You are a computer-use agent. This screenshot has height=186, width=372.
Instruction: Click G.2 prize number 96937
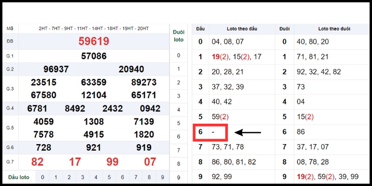click(x=56, y=69)
